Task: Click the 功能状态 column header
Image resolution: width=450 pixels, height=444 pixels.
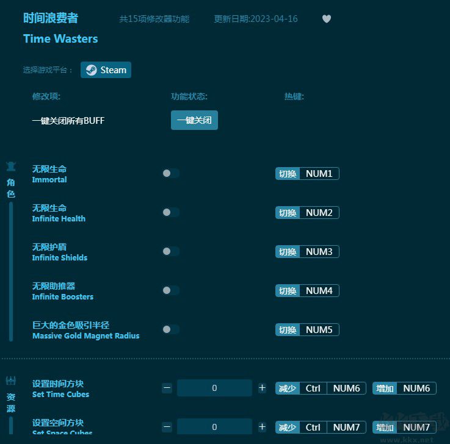Action: click(x=189, y=96)
